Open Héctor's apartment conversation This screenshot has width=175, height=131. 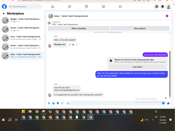[22, 47]
